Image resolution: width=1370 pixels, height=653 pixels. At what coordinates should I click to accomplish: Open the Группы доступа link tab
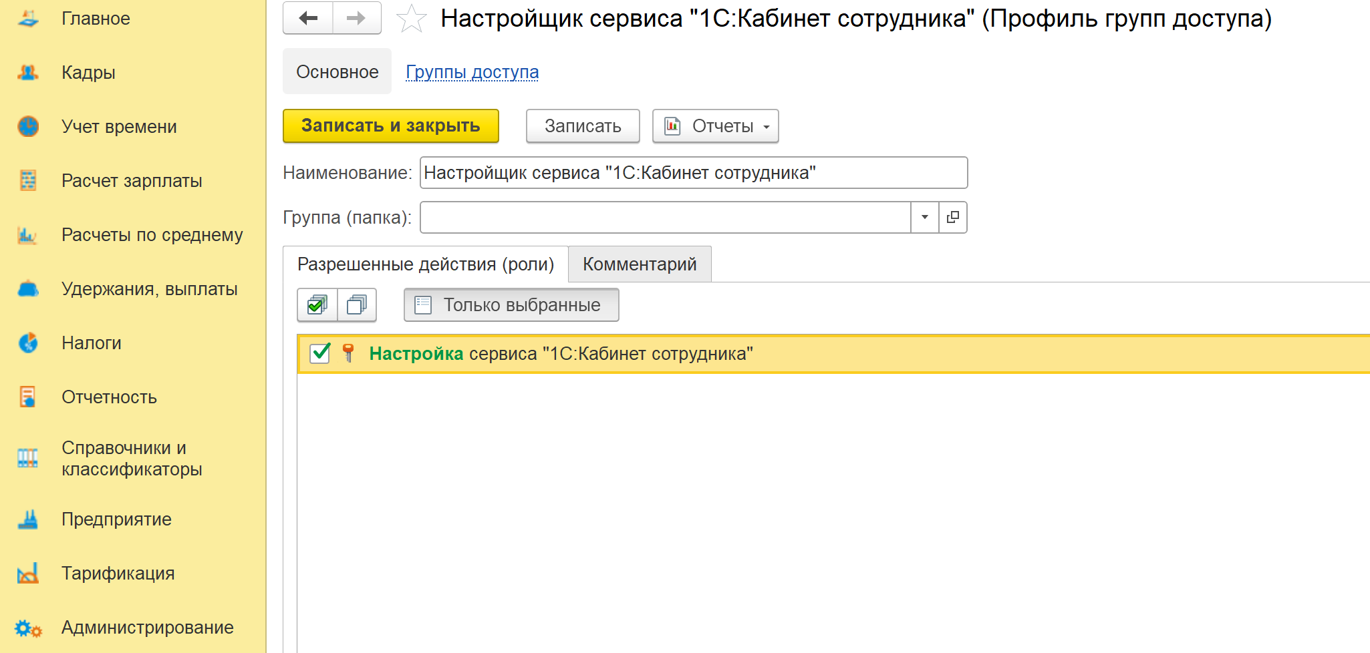[x=472, y=72]
